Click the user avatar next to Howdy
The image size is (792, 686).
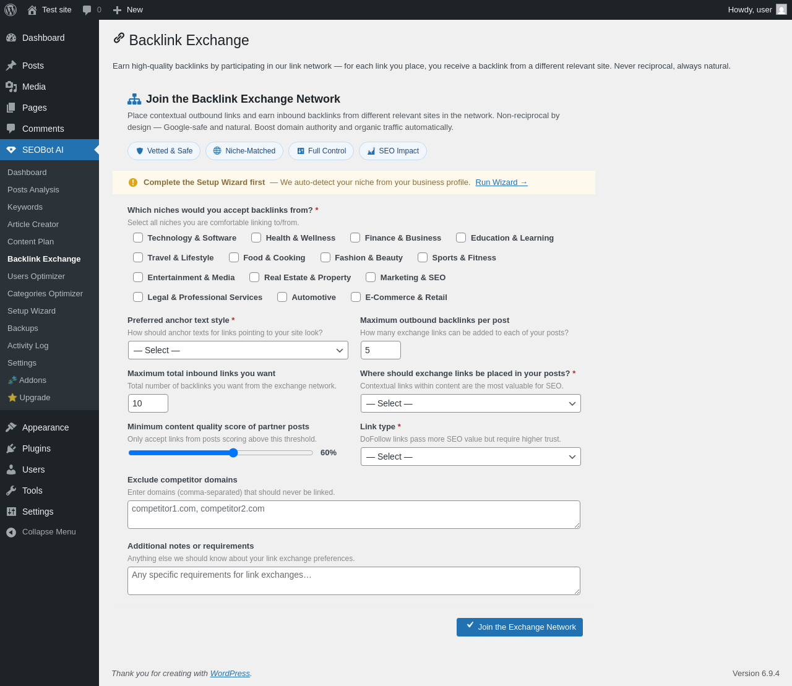click(781, 10)
